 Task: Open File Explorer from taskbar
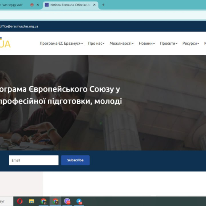point(32,201)
